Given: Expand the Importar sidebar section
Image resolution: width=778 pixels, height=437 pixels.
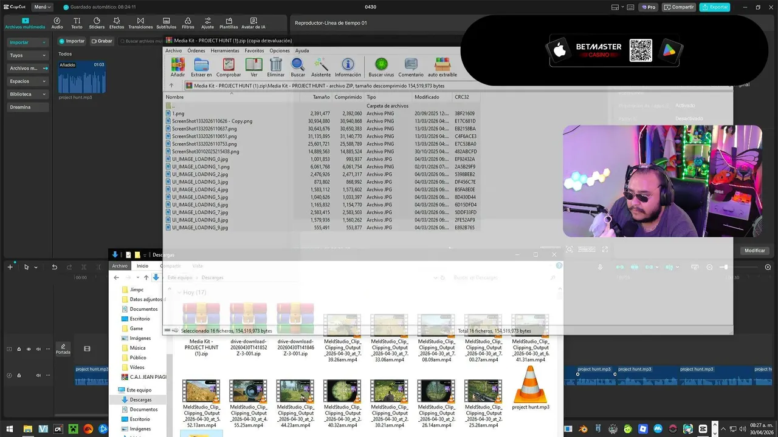Looking at the screenshot, I should 27,42.
